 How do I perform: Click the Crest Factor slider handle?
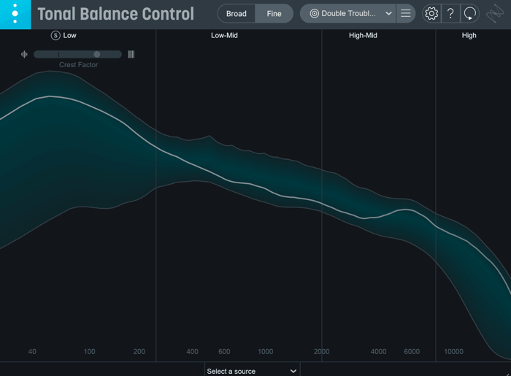[97, 55]
